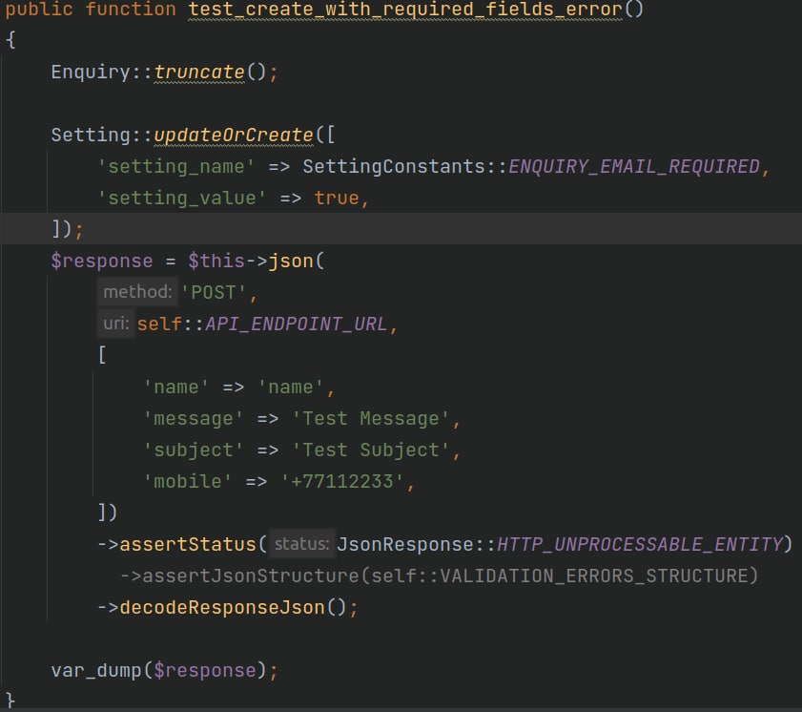Click the 'Test Subject' string value

pos(371,450)
